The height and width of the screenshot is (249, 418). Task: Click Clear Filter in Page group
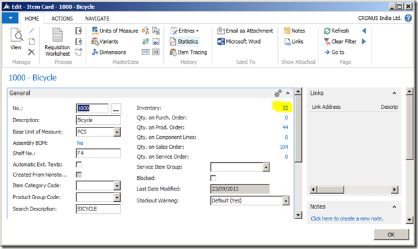click(x=340, y=41)
